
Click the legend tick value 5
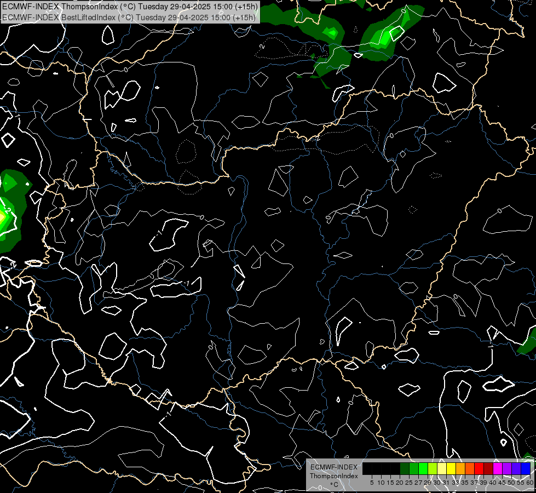coord(372,483)
